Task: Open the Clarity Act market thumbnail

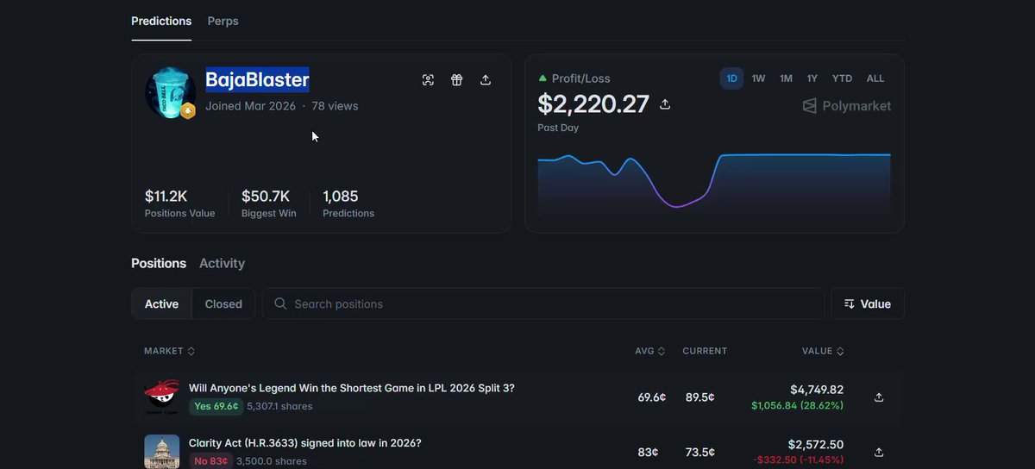Action: (x=161, y=451)
